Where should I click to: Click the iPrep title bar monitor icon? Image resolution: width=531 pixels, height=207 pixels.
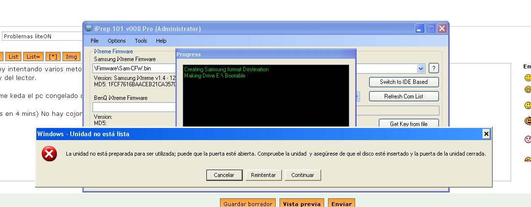(89, 29)
